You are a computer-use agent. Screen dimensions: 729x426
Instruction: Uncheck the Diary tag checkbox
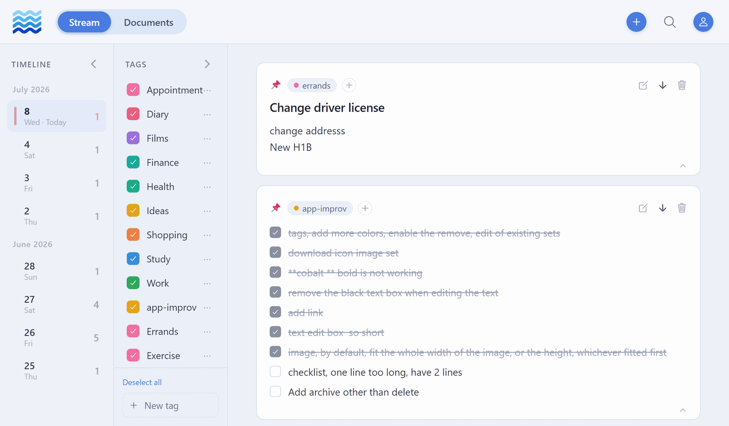[133, 114]
